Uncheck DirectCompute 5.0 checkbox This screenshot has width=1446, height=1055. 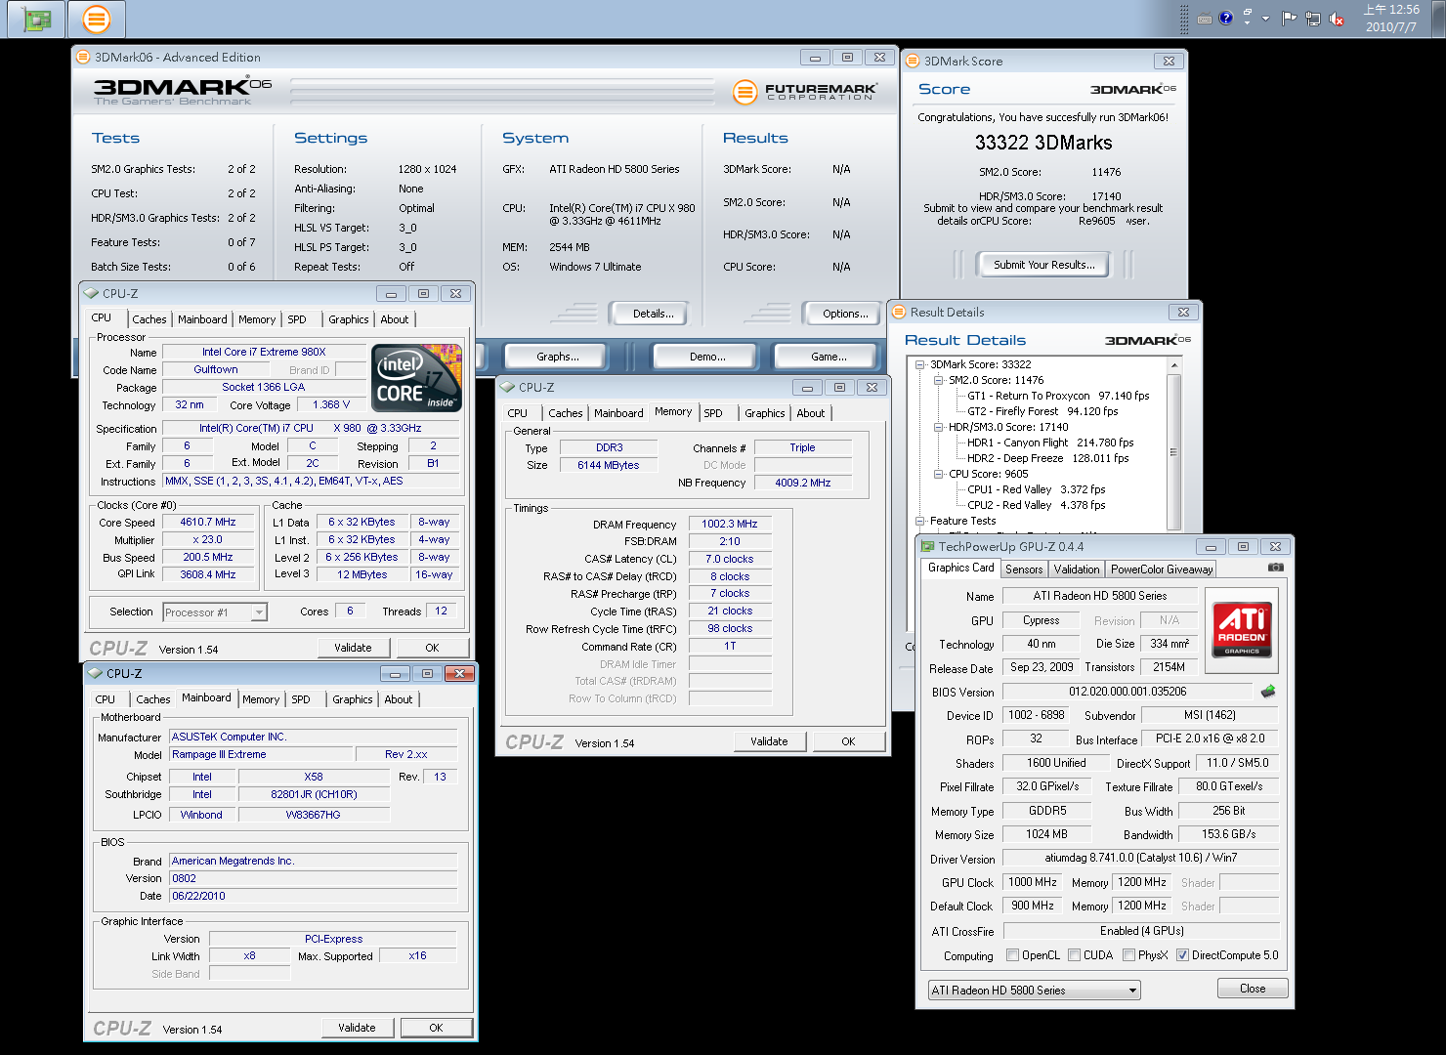point(1183,955)
